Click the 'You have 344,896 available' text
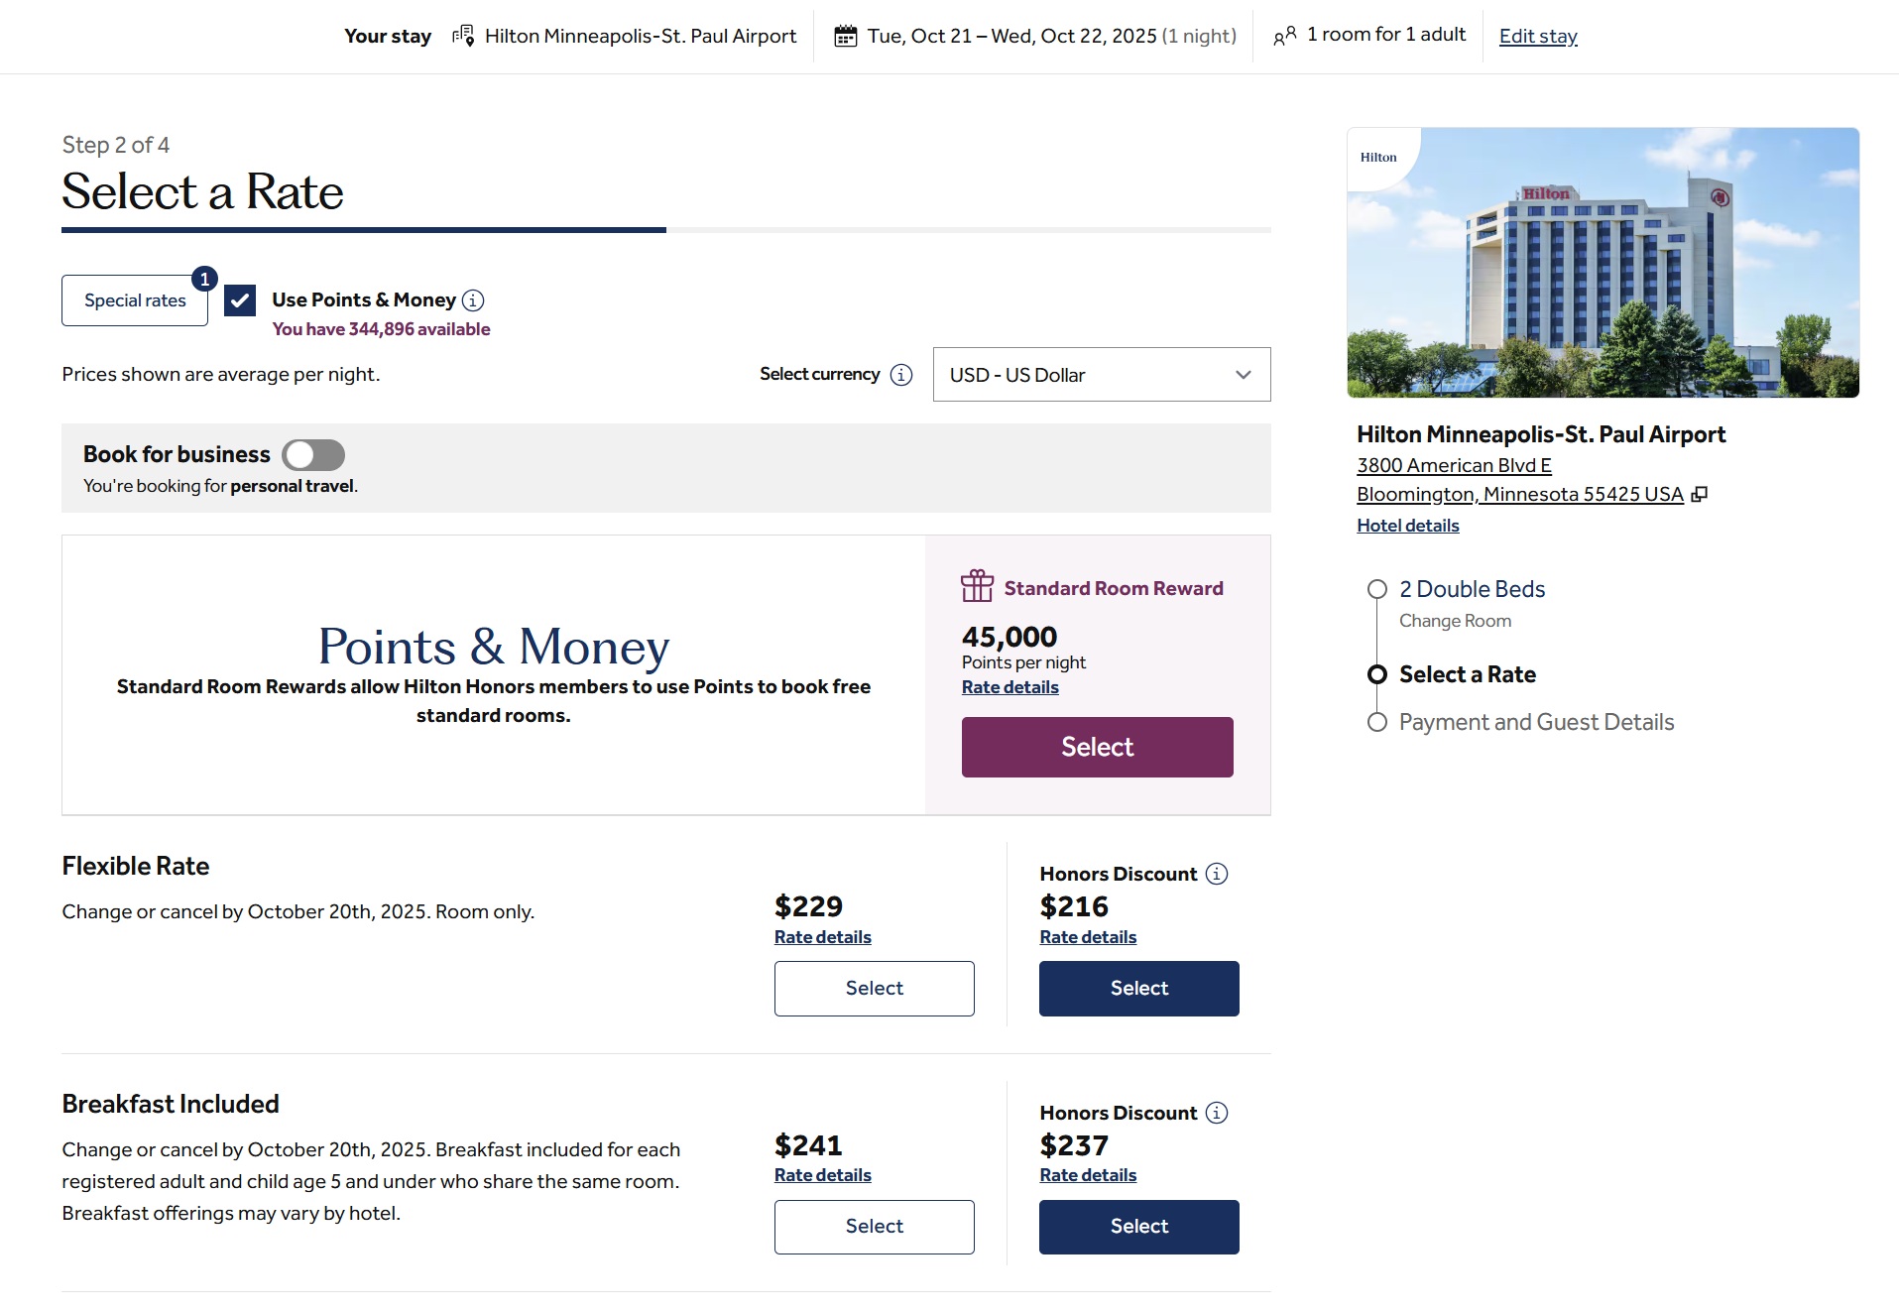 pos(381,329)
